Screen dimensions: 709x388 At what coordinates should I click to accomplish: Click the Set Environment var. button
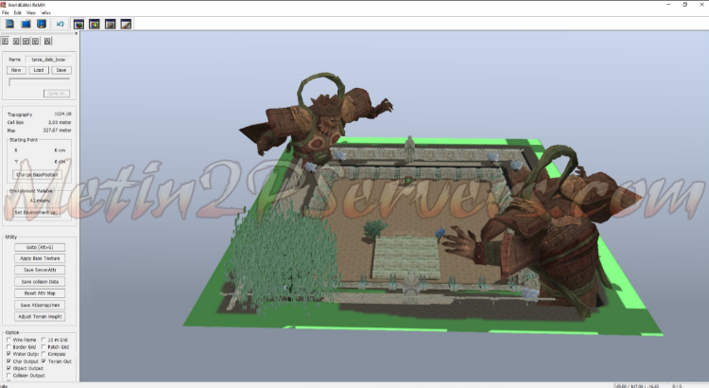[x=37, y=212]
